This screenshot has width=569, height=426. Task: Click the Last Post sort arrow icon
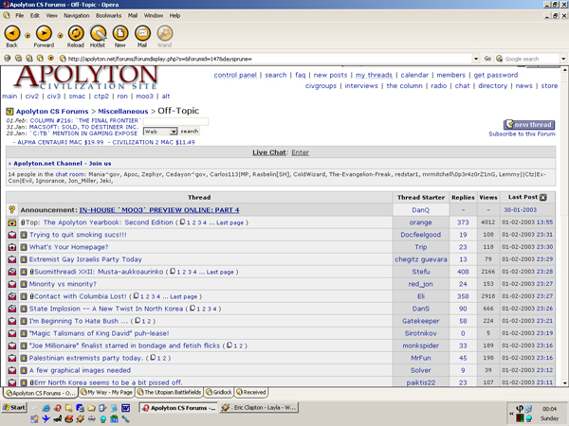pyautogui.click(x=543, y=197)
